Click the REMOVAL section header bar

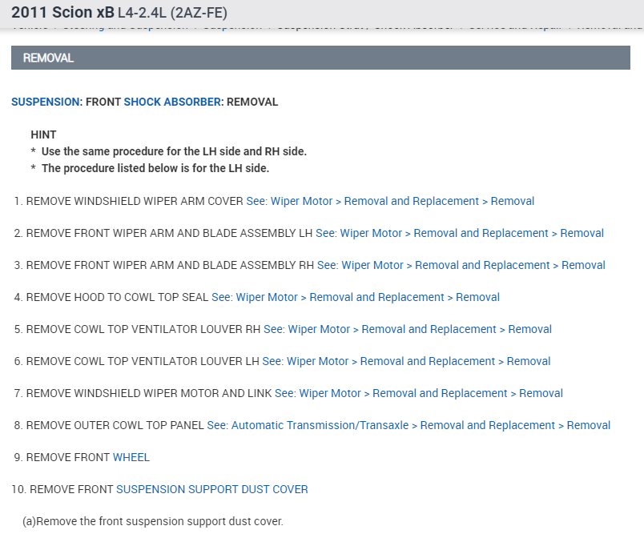click(x=320, y=58)
